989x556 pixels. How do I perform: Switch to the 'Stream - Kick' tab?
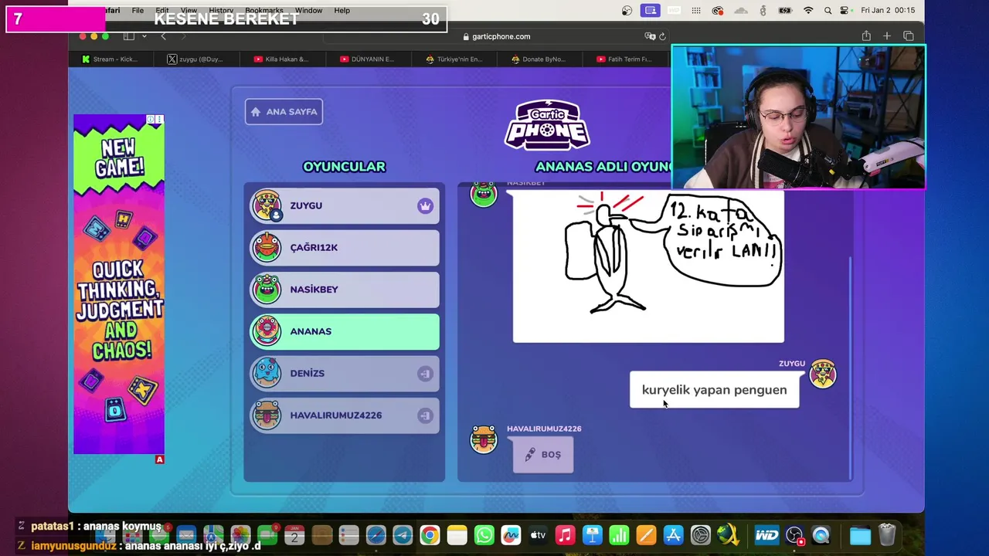[110, 59]
